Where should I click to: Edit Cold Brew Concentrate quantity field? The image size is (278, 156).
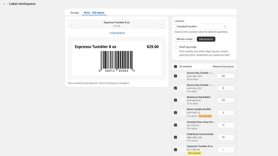(x=226, y=137)
